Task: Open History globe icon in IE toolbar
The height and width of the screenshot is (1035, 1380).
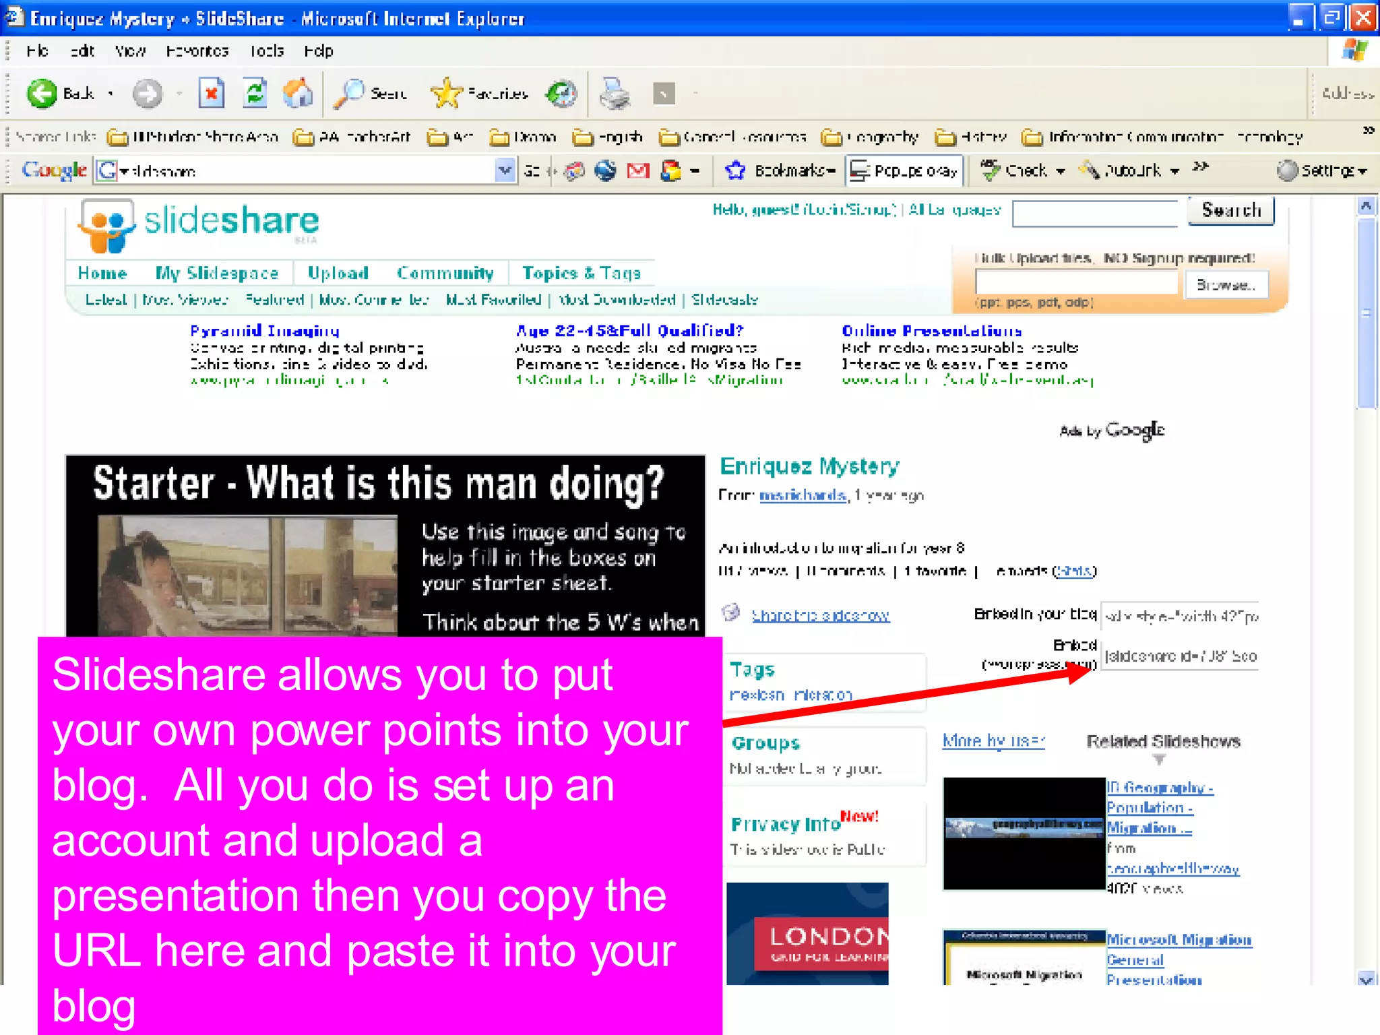Action: coord(561,94)
